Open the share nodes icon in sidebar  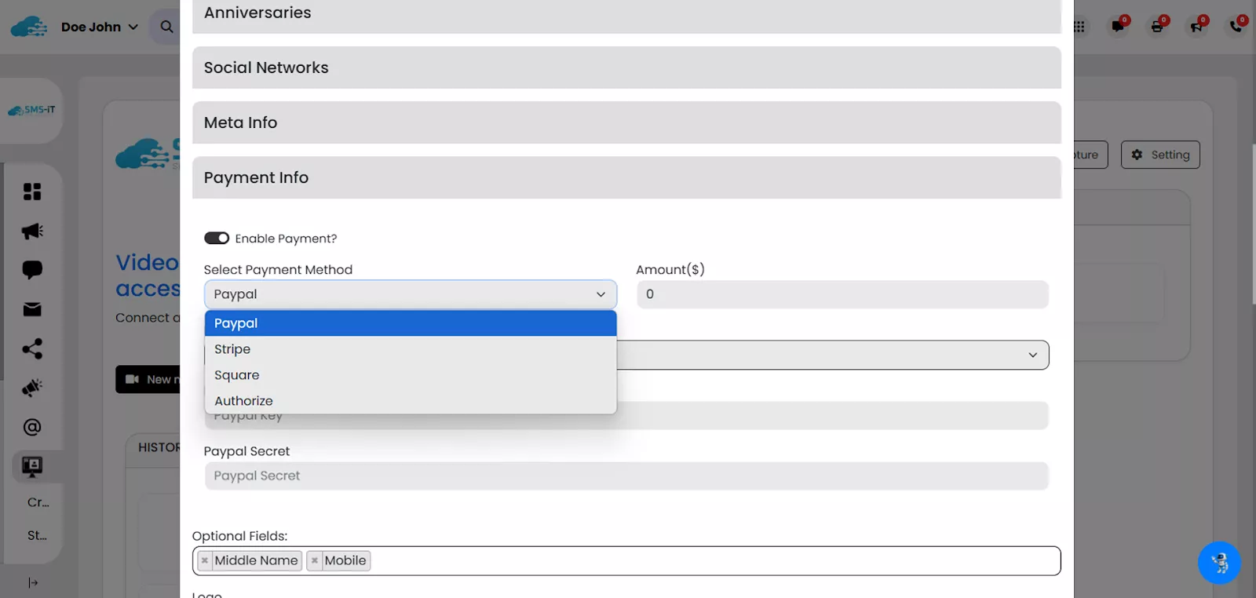tap(32, 348)
